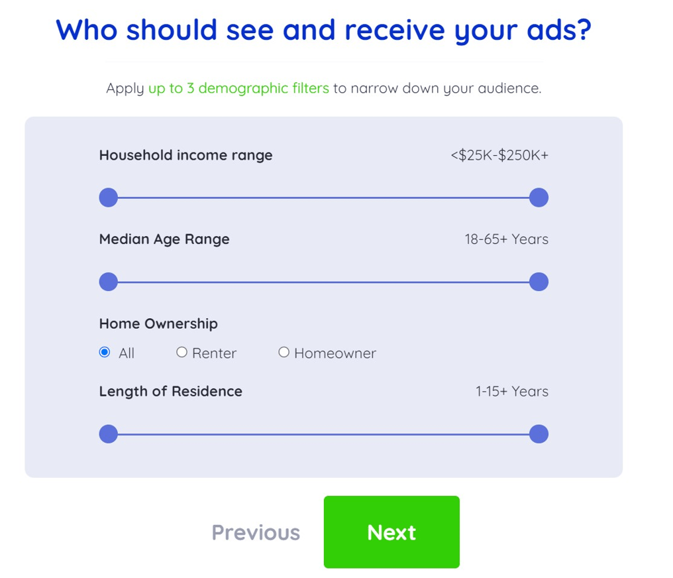The image size is (673, 578).
Task: Choose the Homeowner radio option
Action: pyautogui.click(x=284, y=353)
